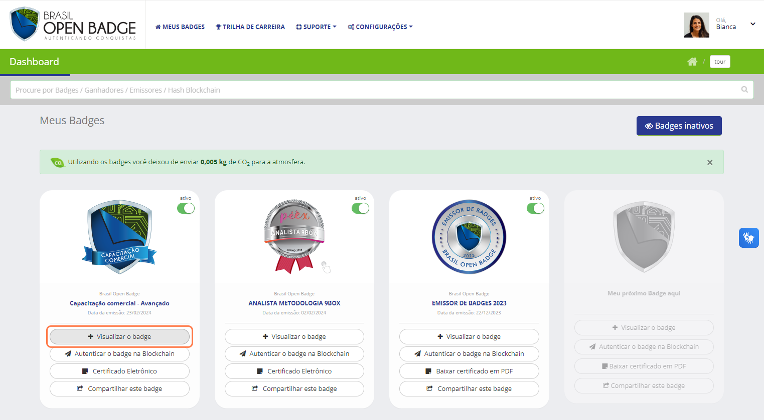Click the EMISSOR DE BADGES 2023 title link
Screen dimensions: 764x420
pos(469,303)
